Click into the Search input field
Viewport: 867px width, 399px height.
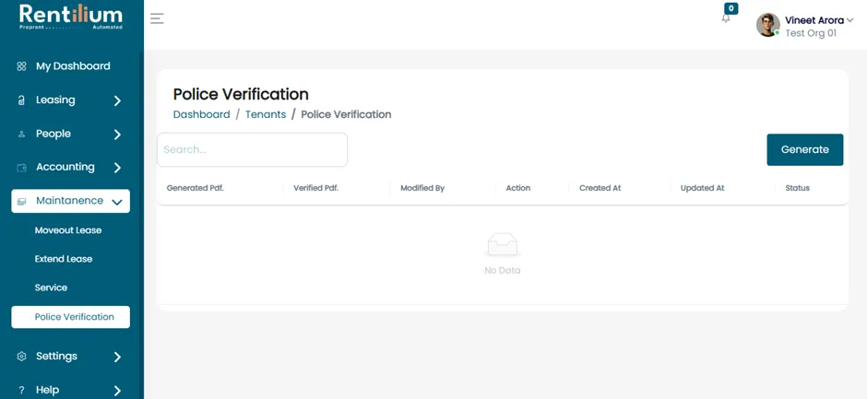tap(252, 150)
